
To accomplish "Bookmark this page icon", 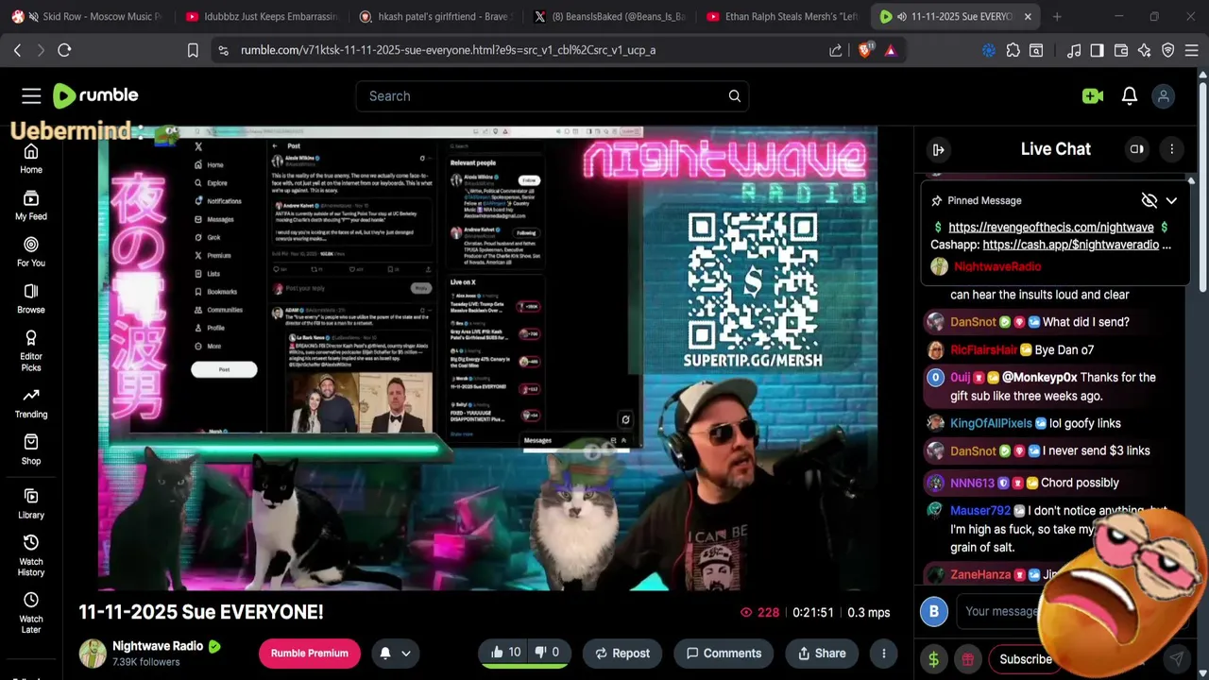I will (x=193, y=50).
